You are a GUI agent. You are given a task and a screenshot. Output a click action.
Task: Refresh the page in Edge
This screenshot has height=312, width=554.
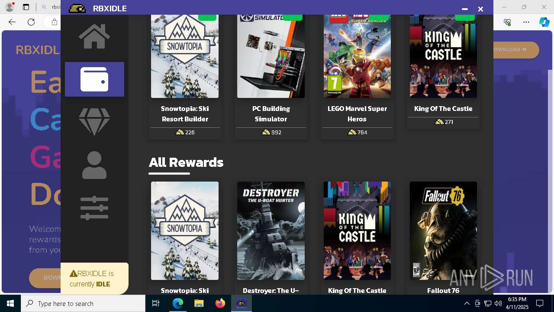click(x=31, y=22)
